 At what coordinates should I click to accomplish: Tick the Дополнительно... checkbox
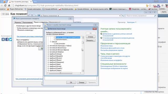55,39
